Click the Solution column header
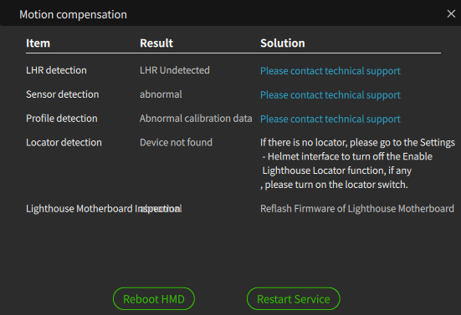Viewport: 461px width, 315px height. tap(283, 43)
